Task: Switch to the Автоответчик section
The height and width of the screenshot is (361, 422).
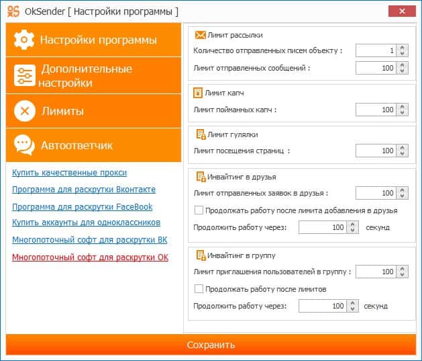Action: [93, 145]
